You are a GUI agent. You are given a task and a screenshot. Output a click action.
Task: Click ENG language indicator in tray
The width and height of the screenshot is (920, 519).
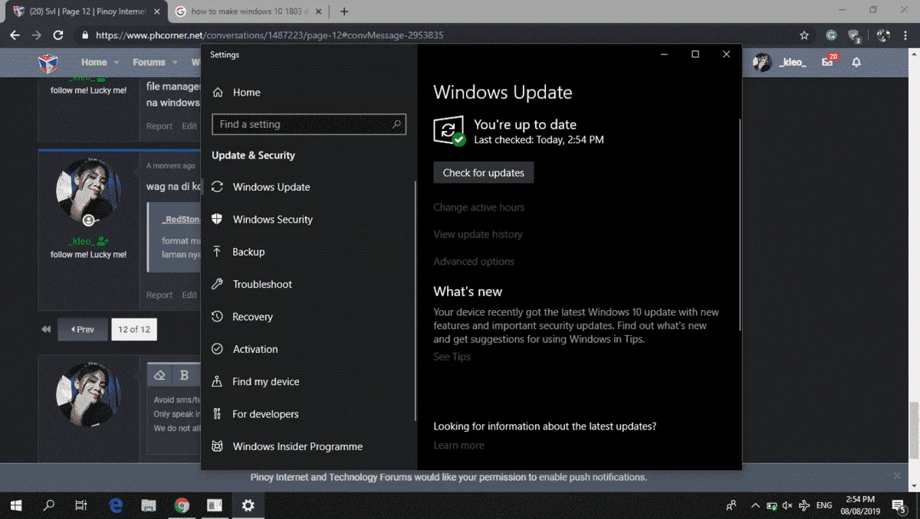(824, 506)
